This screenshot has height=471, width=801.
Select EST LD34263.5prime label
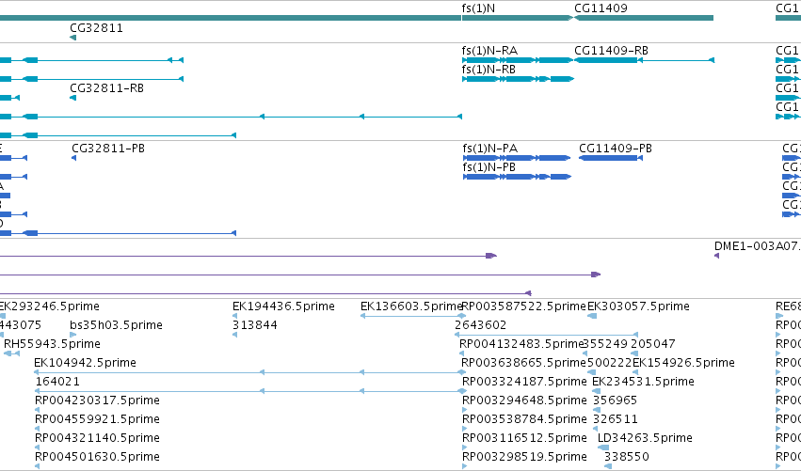pos(645,438)
